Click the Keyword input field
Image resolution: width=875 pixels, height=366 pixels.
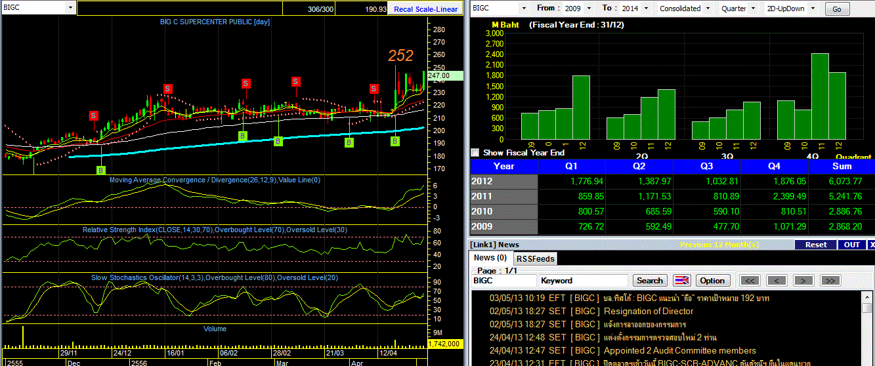point(584,280)
